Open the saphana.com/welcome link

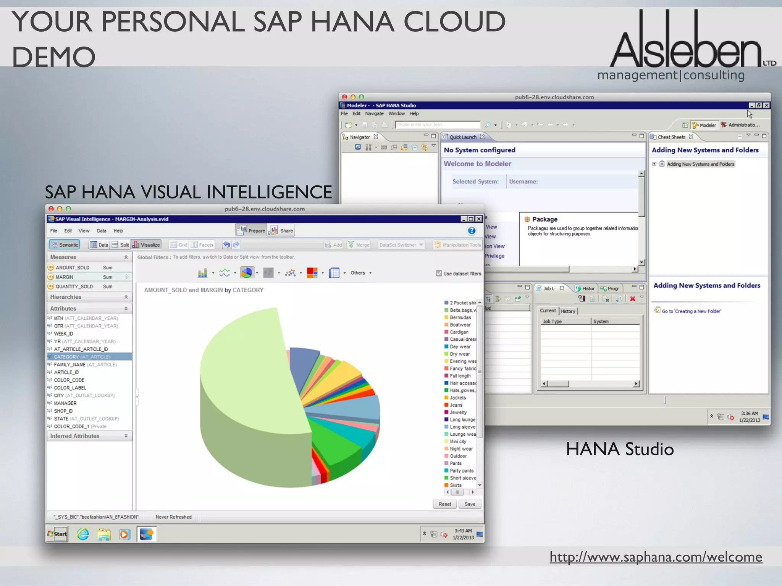[x=656, y=557]
